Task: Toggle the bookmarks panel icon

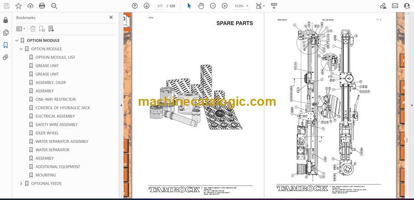Action: pyautogui.click(x=6, y=45)
